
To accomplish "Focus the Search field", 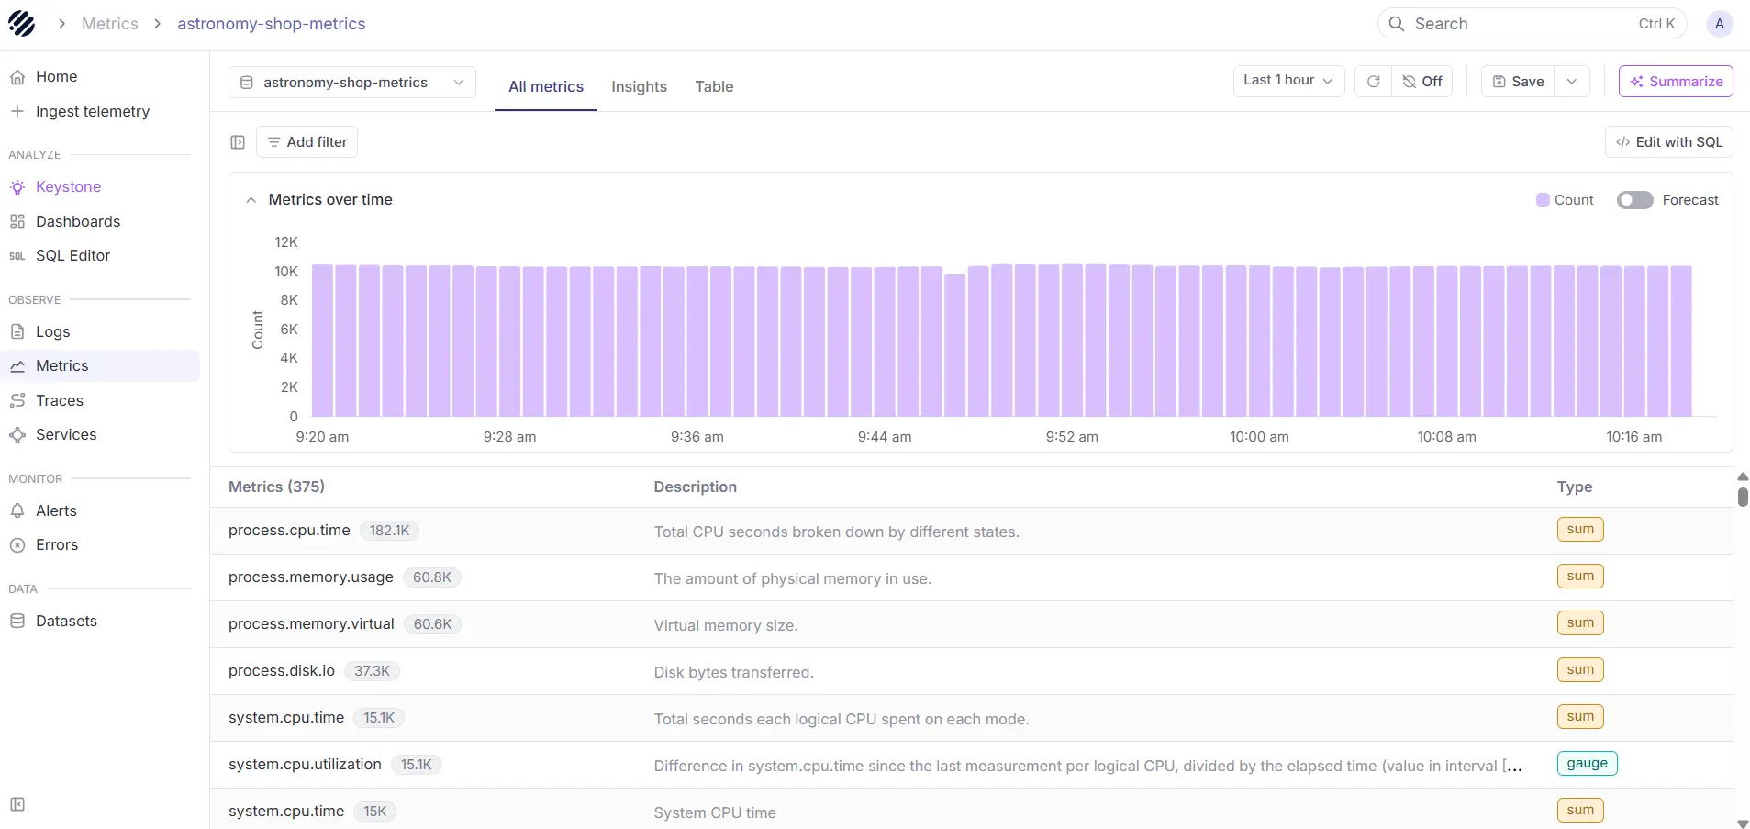I will 1532,24.
